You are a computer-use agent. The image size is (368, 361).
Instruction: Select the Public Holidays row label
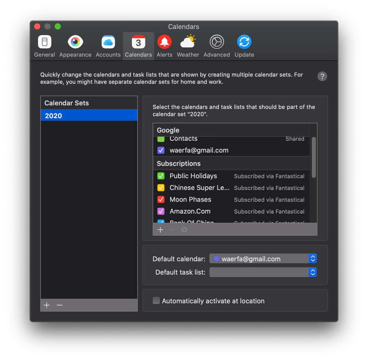coord(193,176)
